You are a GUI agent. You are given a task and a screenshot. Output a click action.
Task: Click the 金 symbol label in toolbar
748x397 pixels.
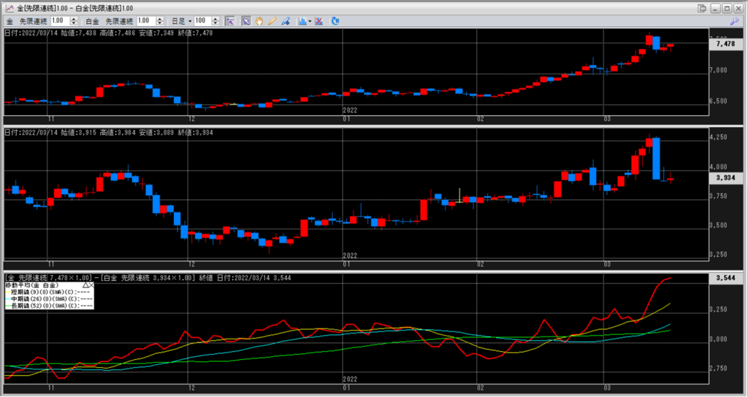9,21
